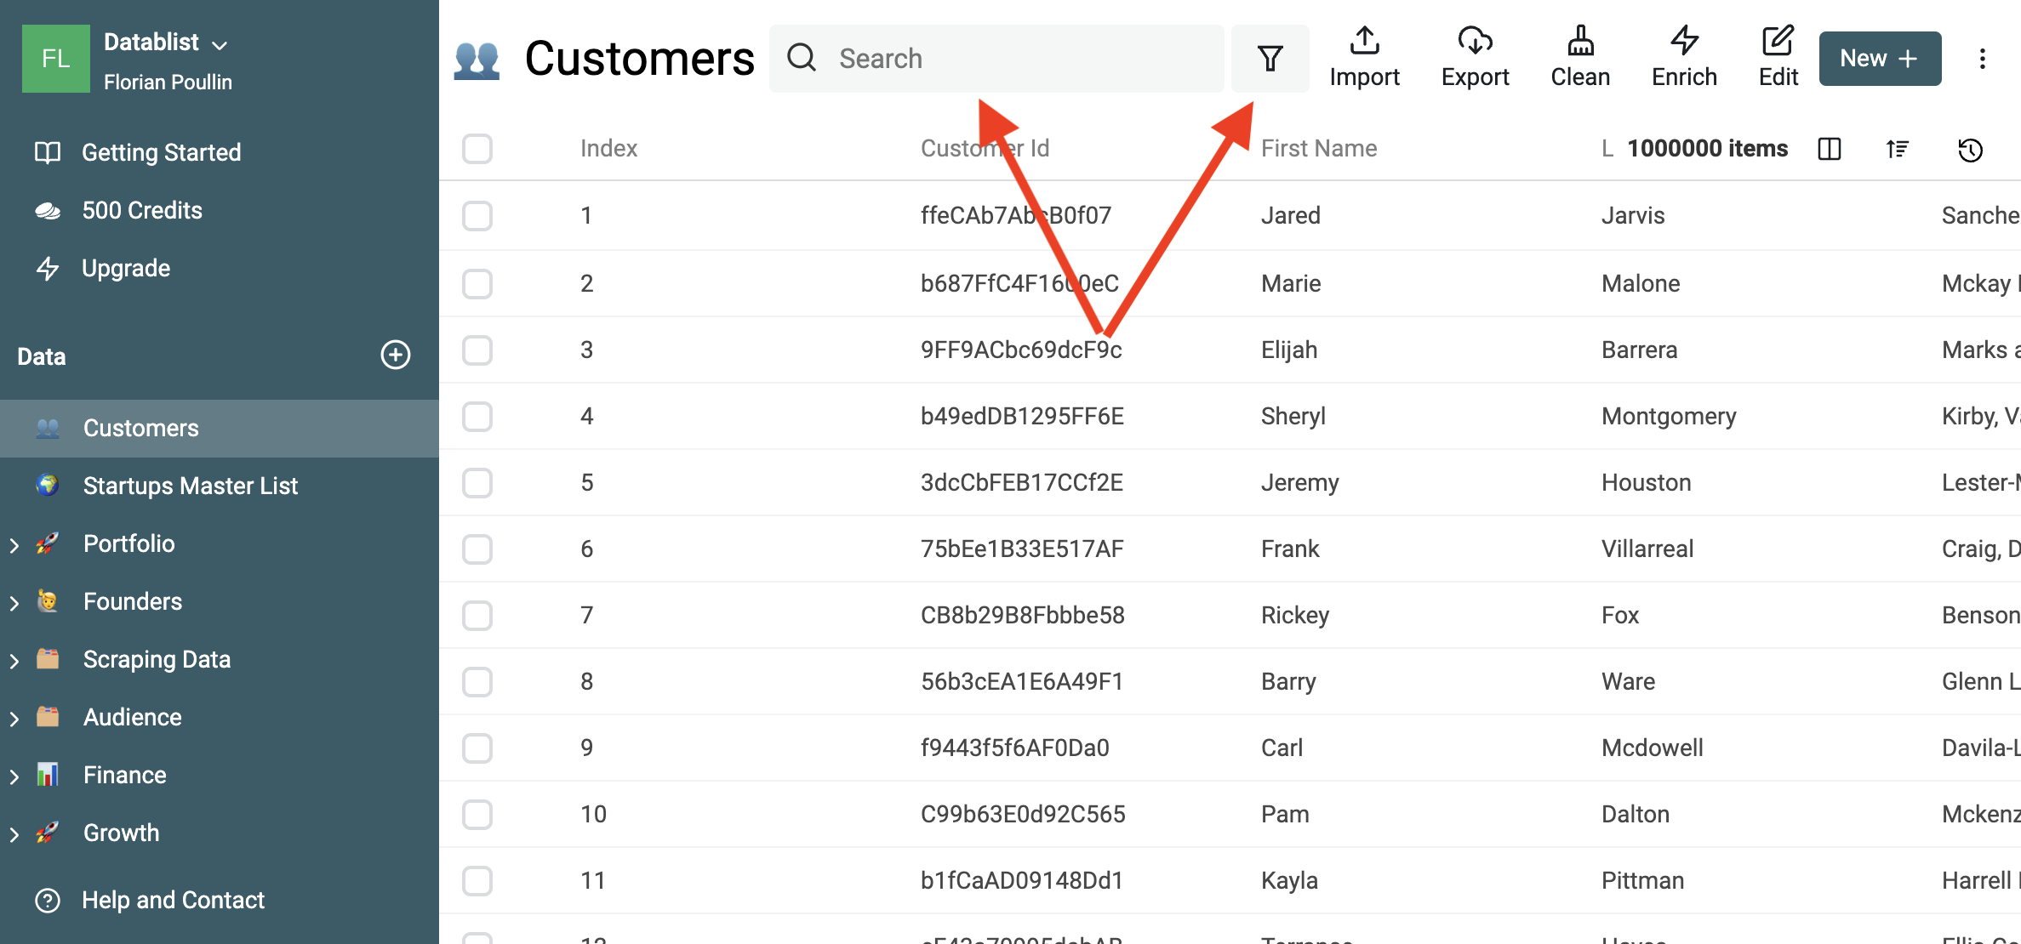Toggle checkbox for row 5 Jeremy Houston
This screenshot has width=2021, height=944.
(477, 481)
